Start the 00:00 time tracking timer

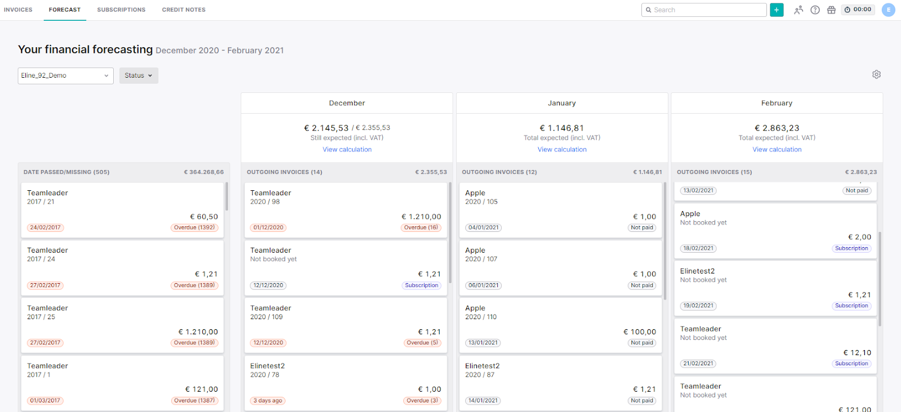click(858, 10)
